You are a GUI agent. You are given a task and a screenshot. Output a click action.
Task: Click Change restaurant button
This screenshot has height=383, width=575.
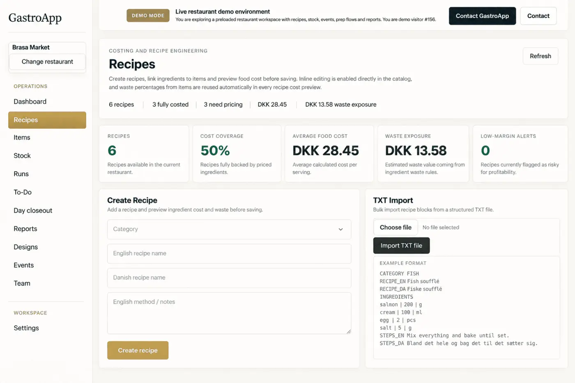tap(47, 62)
